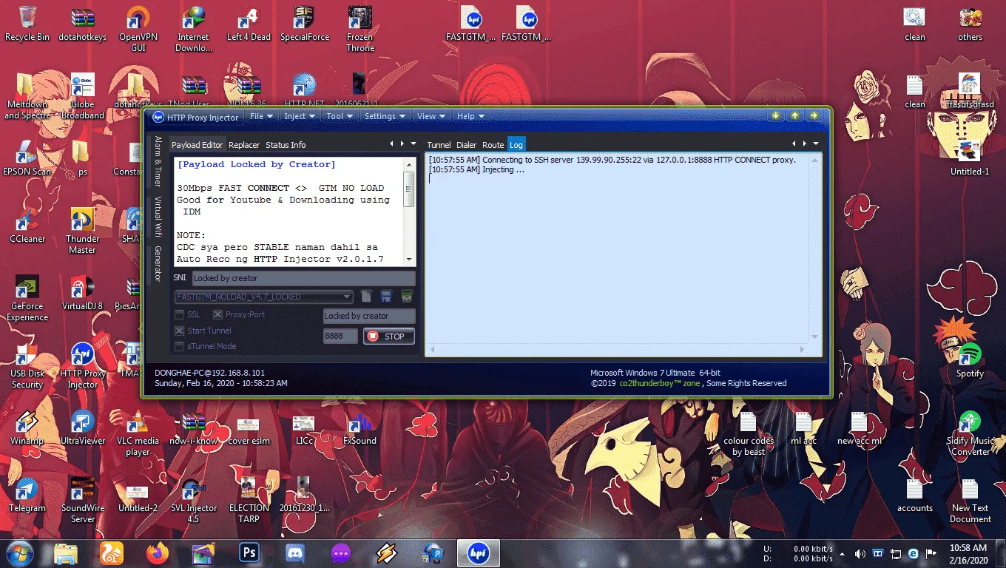The image size is (1006, 568).
Task: Toggle the Start Tunnel checkbox
Action: (x=179, y=331)
